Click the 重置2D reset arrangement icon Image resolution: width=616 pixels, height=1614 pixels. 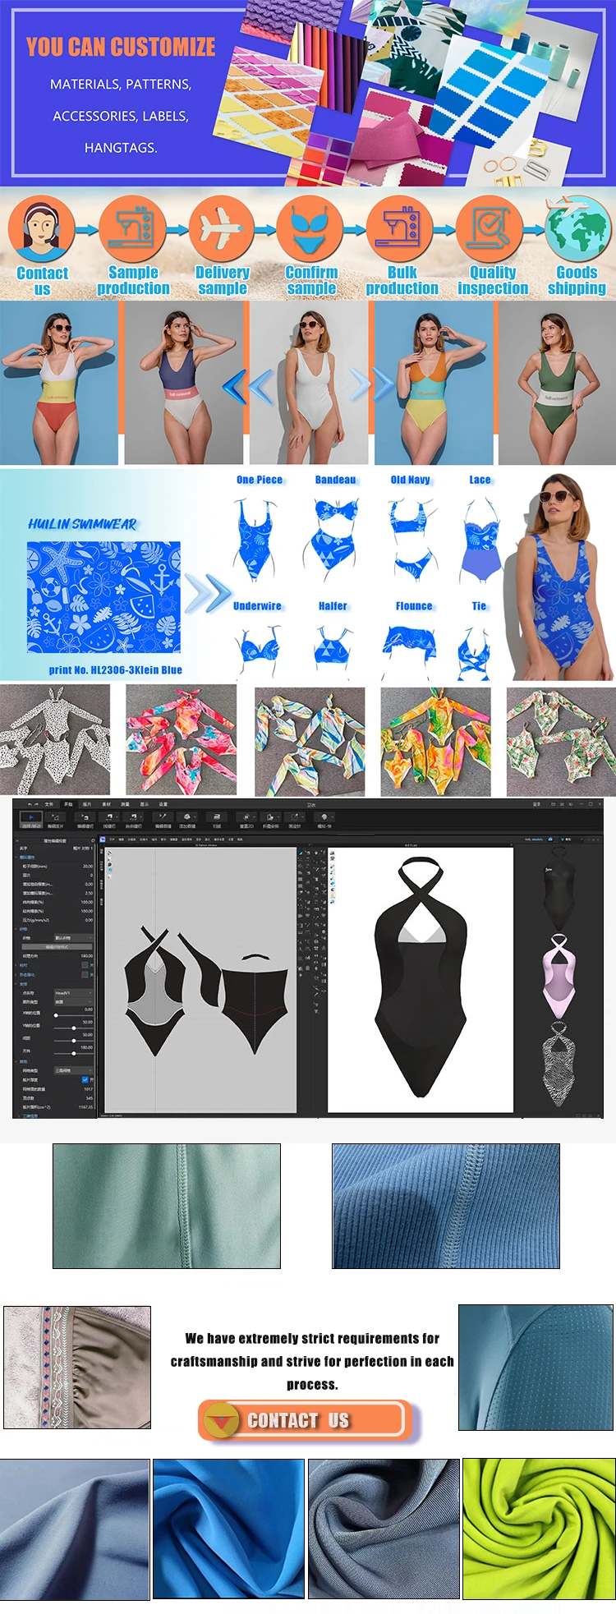pyautogui.click(x=247, y=819)
